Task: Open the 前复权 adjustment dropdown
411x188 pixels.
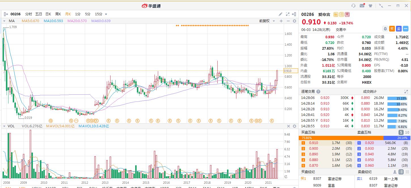Action: coord(266,21)
